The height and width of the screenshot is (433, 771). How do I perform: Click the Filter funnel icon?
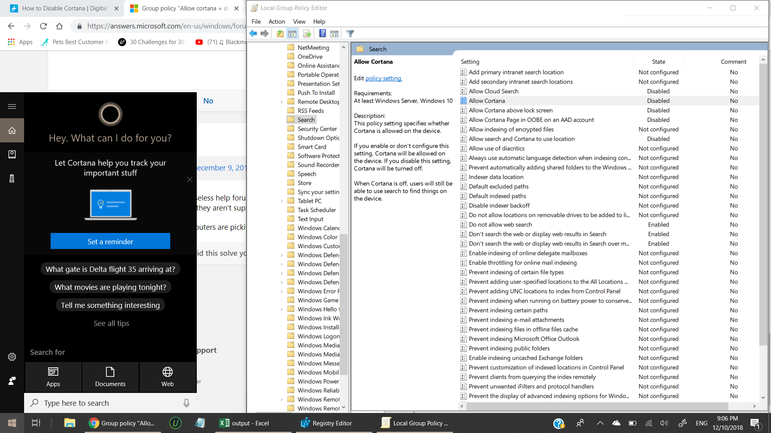coord(350,34)
